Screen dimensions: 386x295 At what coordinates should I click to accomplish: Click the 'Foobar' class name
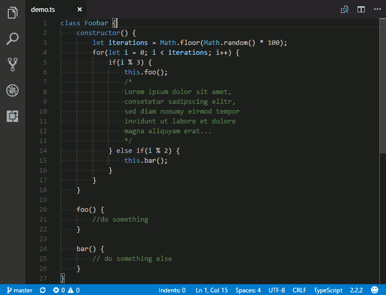96,23
